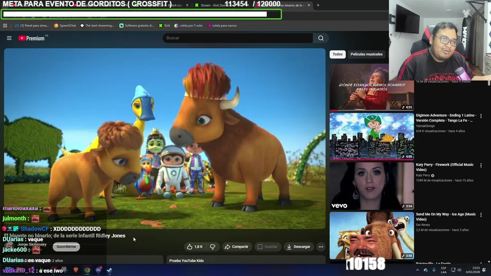The width and height of the screenshot is (491, 276).
Task: Open the Compartir share dialog
Action: [237, 247]
